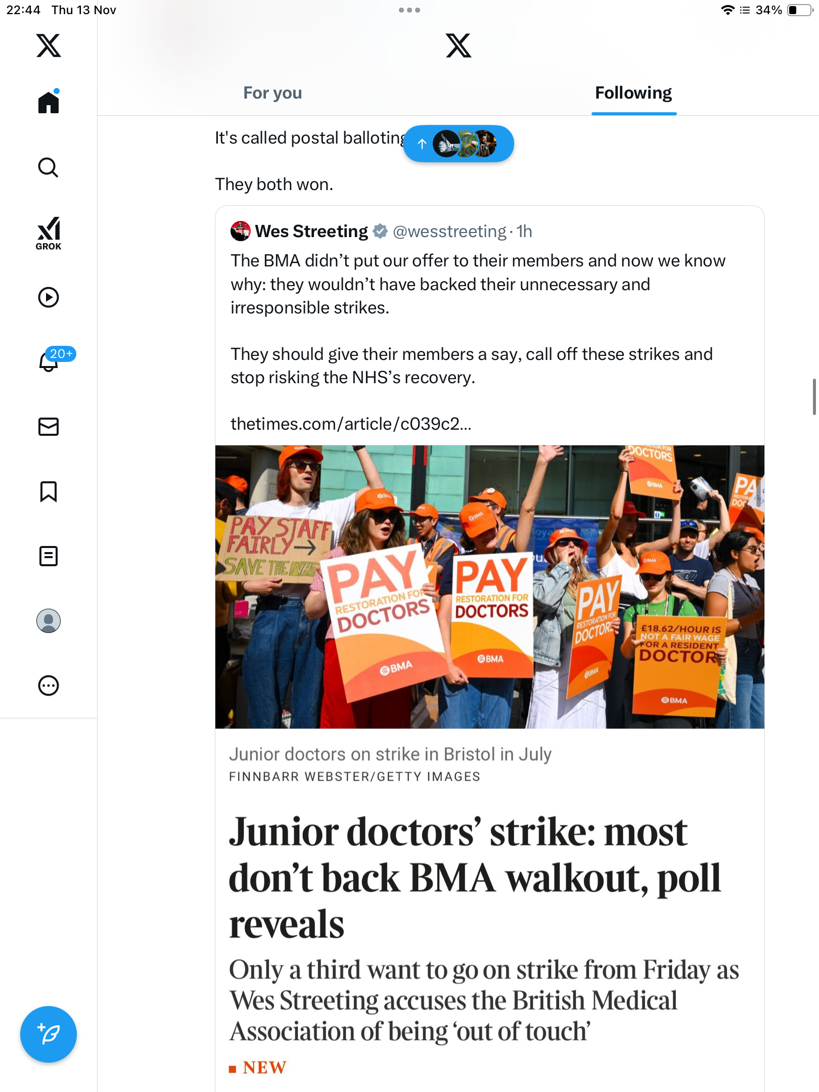
Task: Open the Bookmarks icon
Action: (x=49, y=491)
